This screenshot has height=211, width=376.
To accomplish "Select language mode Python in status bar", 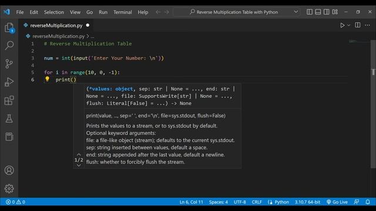I will [x=281, y=202].
